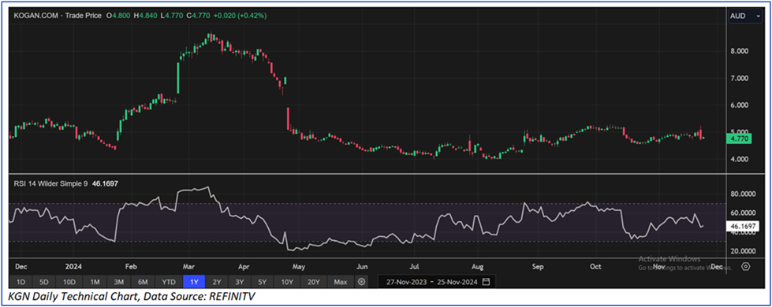The image size is (772, 307).
Task: Choose the Max time range
Action: point(340,282)
